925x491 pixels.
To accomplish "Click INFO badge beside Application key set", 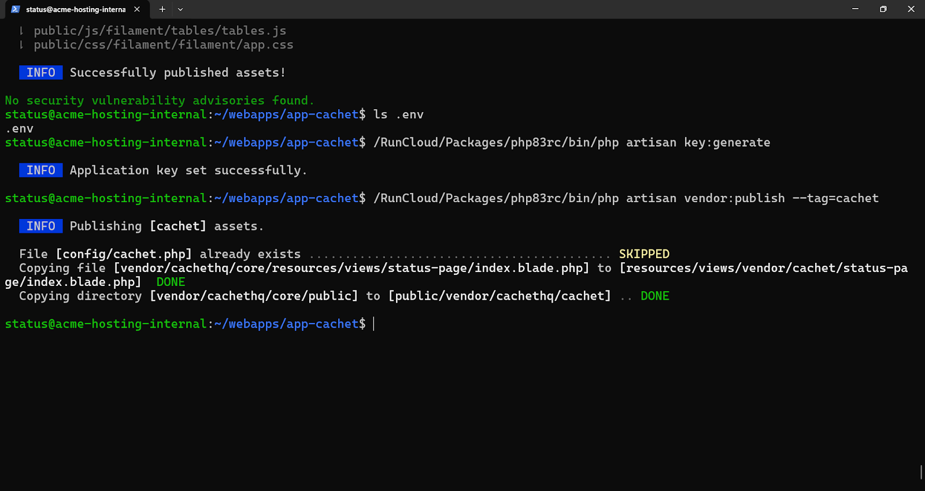I will (41, 170).
